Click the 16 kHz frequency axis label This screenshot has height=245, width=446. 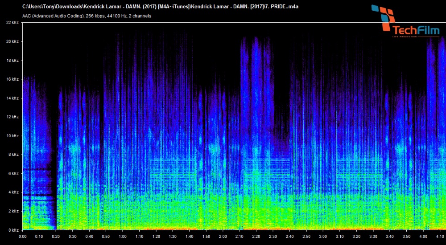coord(12,79)
